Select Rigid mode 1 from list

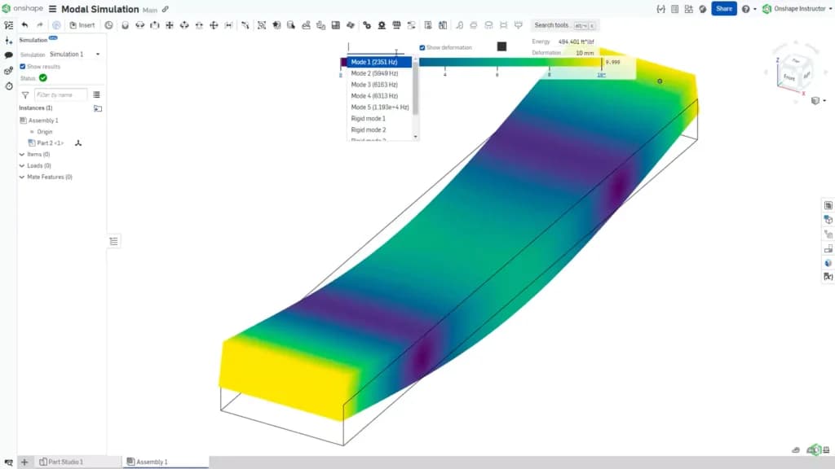click(x=380, y=119)
